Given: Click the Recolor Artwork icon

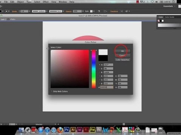Looking at the screenshot, I should tap(99, 11).
